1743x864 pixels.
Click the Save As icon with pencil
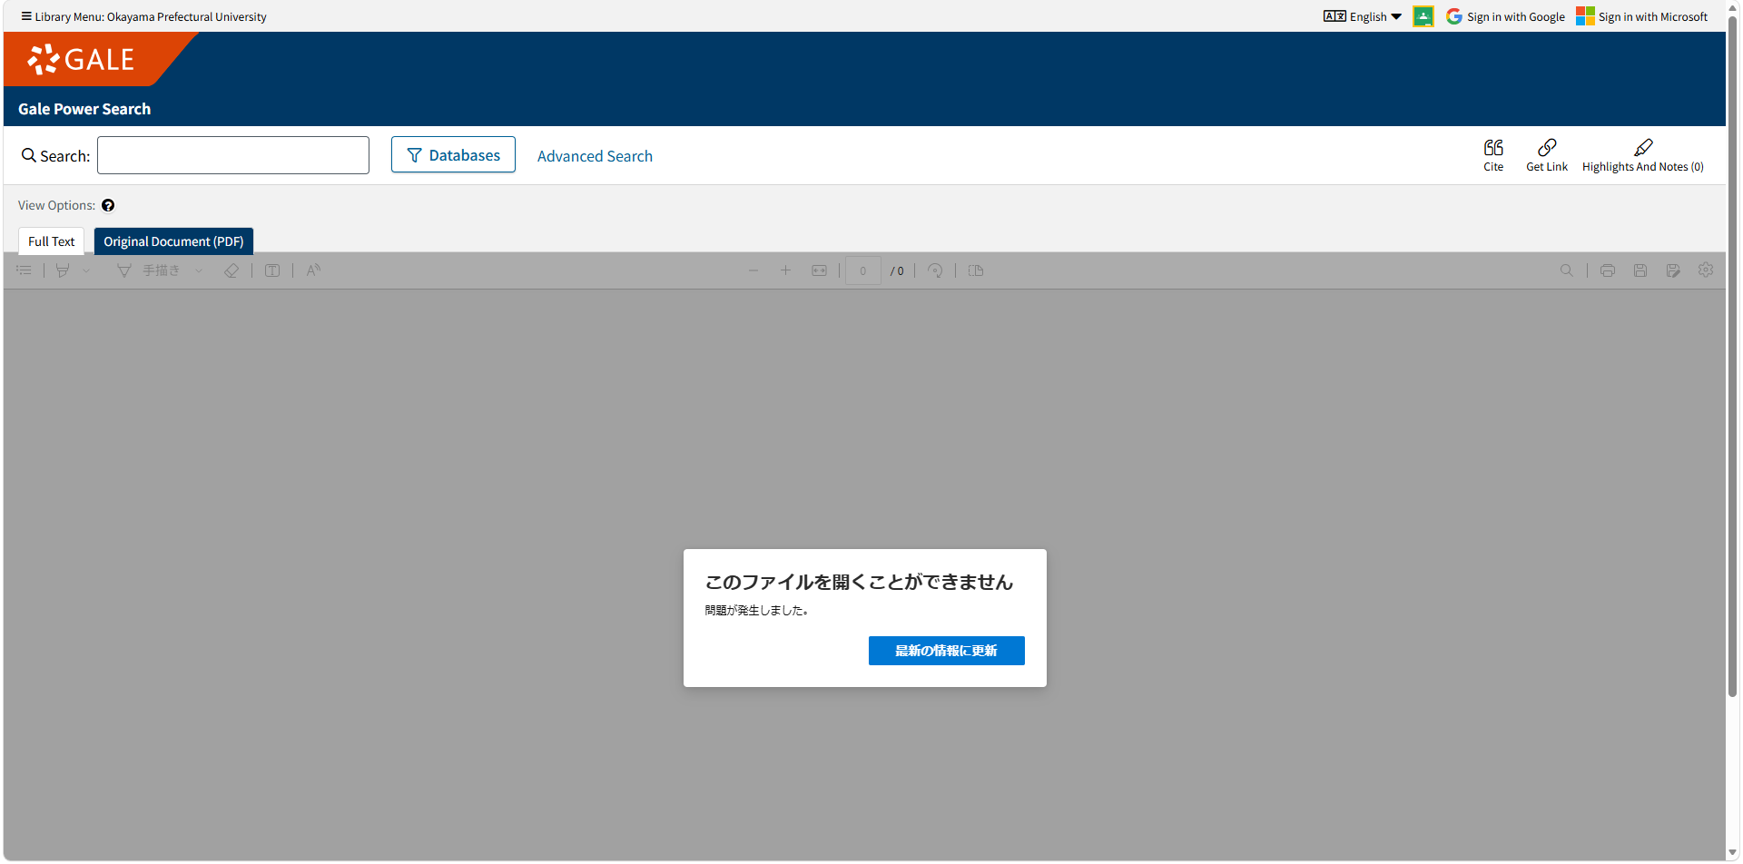point(1673,270)
